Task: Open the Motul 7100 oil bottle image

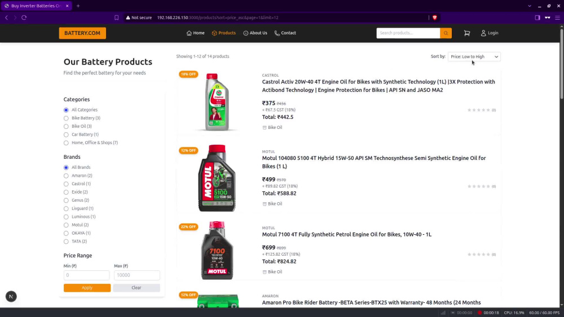Action: (217, 250)
